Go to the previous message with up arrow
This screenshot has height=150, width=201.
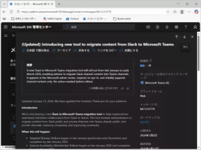click(x=177, y=37)
